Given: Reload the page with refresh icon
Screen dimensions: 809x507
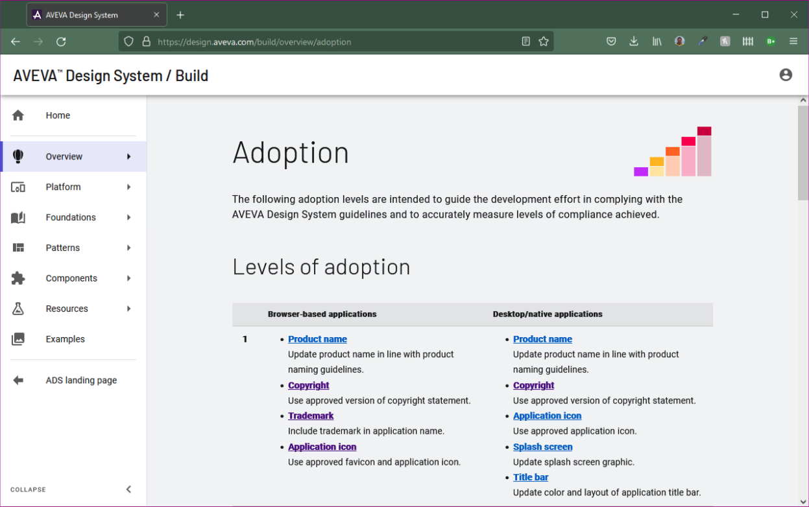Looking at the screenshot, I should (x=61, y=41).
